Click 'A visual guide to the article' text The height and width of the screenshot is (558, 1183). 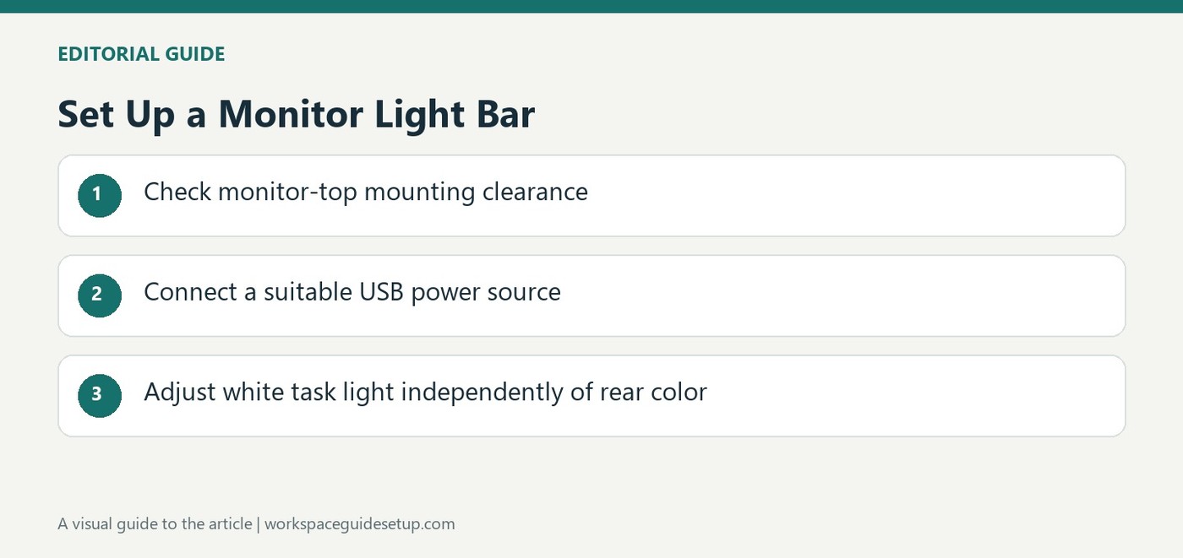click(x=155, y=524)
